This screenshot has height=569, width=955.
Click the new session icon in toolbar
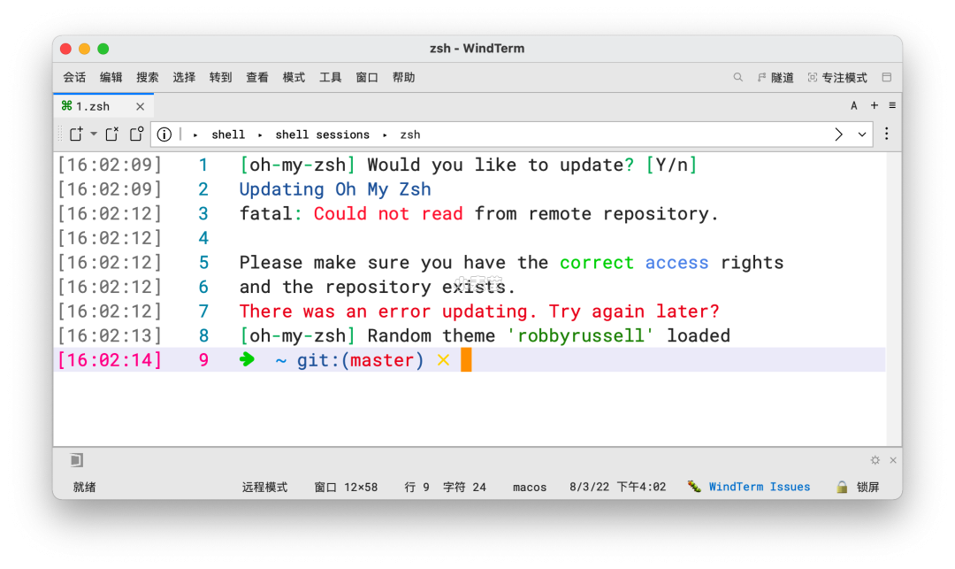(x=76, y=135)
